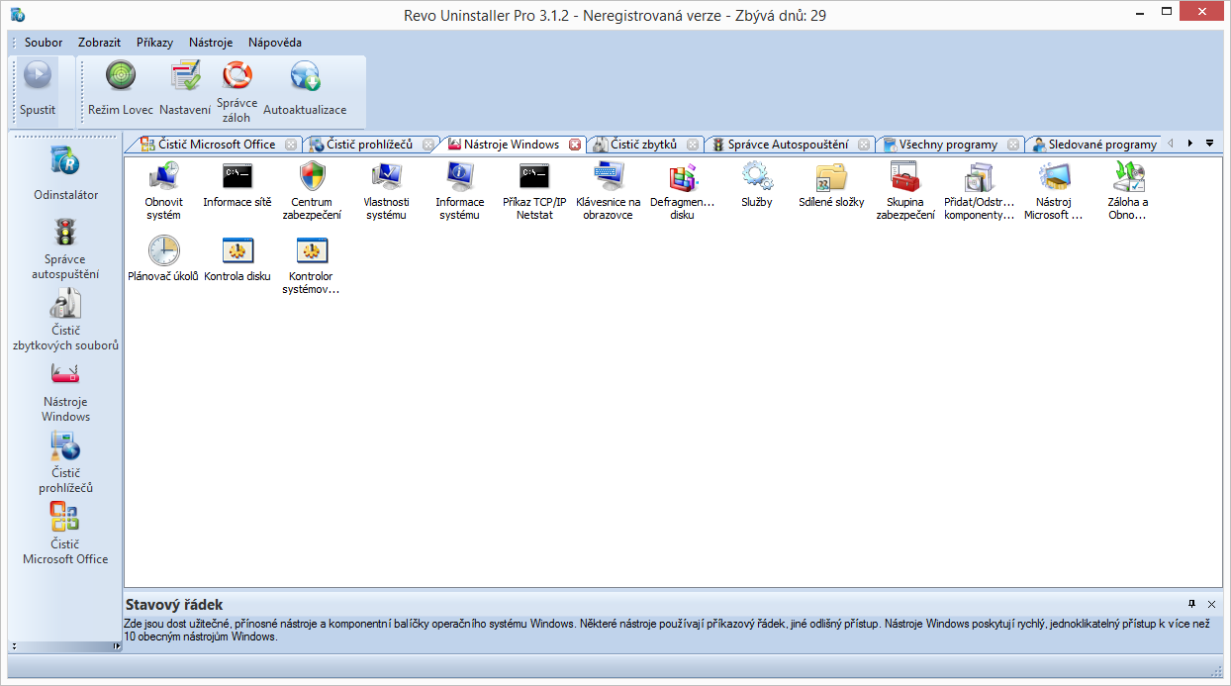The width and height of the screenshot is (1231, 686).
Task: Click the sidebar scroll arrow beside the chevron
Action: (117, 646)
